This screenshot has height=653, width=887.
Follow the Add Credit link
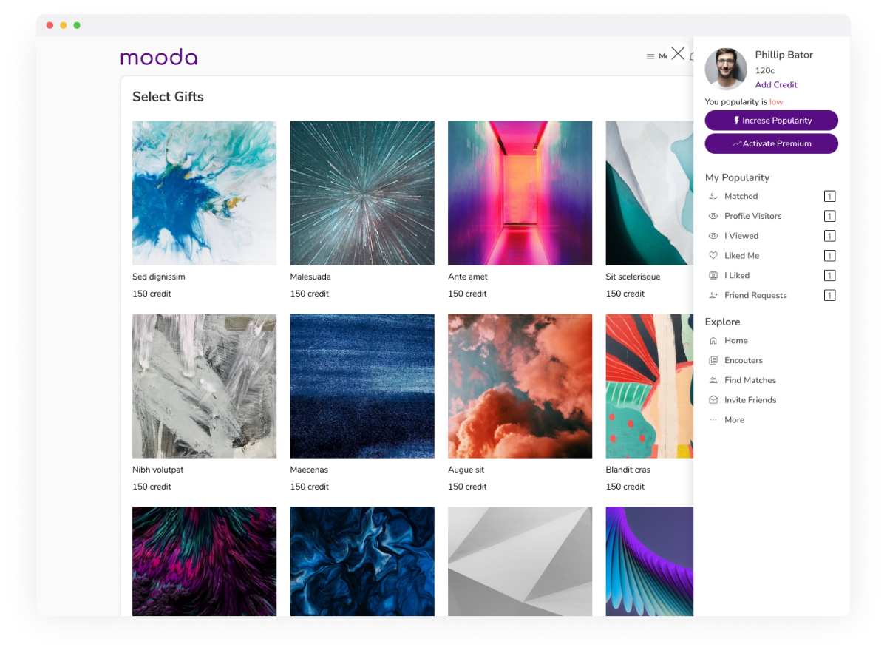pos(775,85)
